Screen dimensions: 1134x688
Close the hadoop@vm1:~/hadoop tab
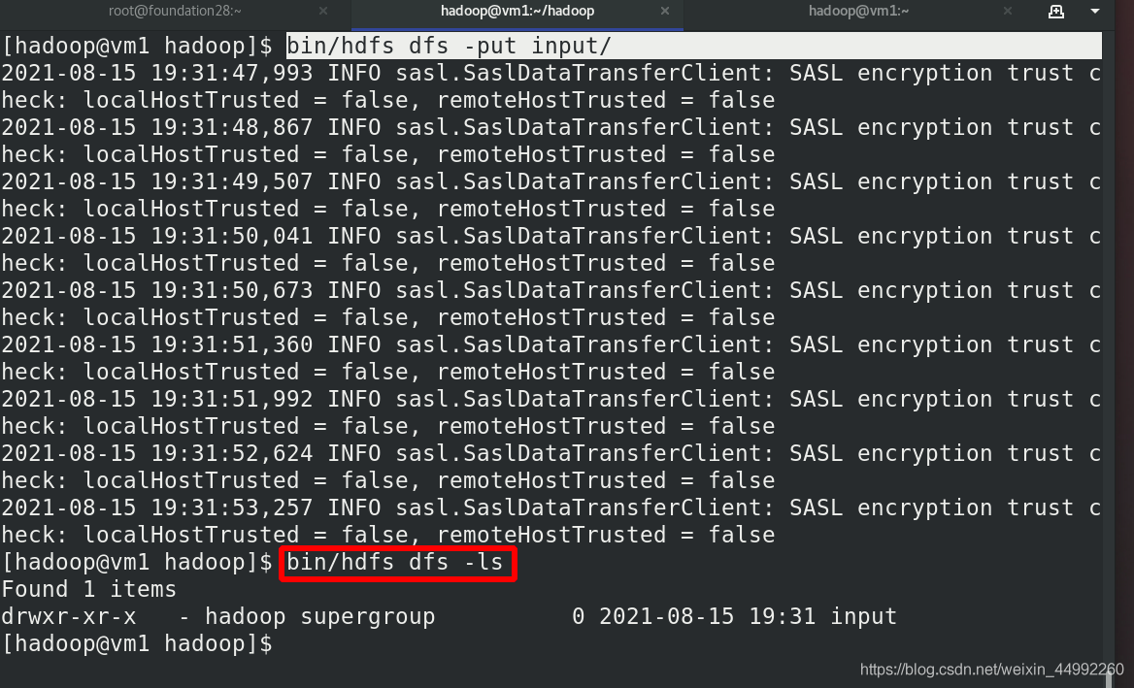pos(665,11)
